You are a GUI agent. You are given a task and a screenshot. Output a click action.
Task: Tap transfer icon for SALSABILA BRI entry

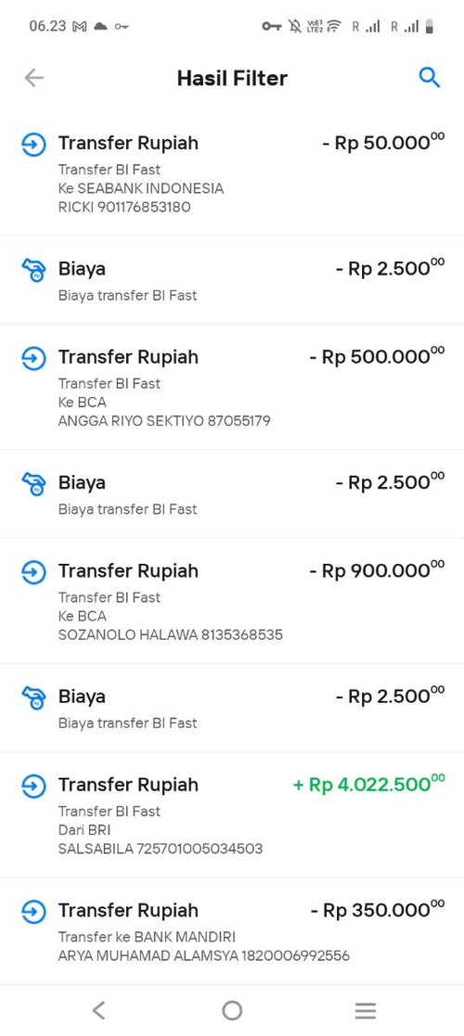click(33, 787)
